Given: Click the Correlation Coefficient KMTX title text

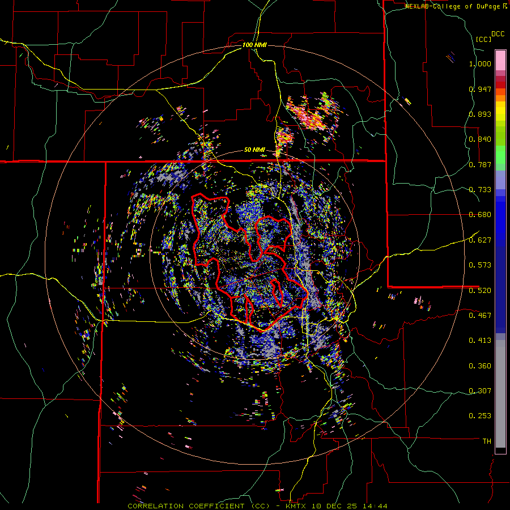Looking at the screenshot, I should 257,506.
